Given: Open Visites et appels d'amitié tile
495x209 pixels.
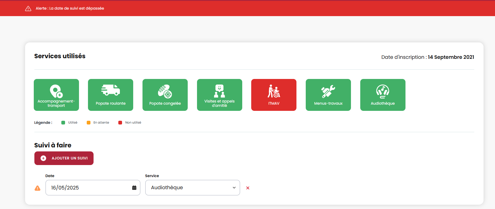Looking at the screenshot, I should pos(219,95).
